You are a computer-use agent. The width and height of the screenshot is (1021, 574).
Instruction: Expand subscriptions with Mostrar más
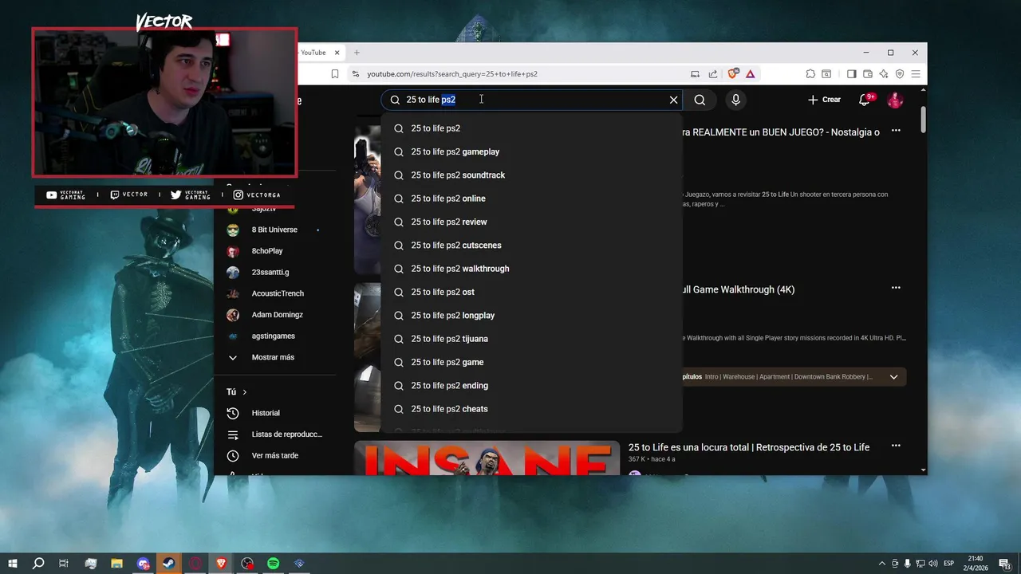274,357
